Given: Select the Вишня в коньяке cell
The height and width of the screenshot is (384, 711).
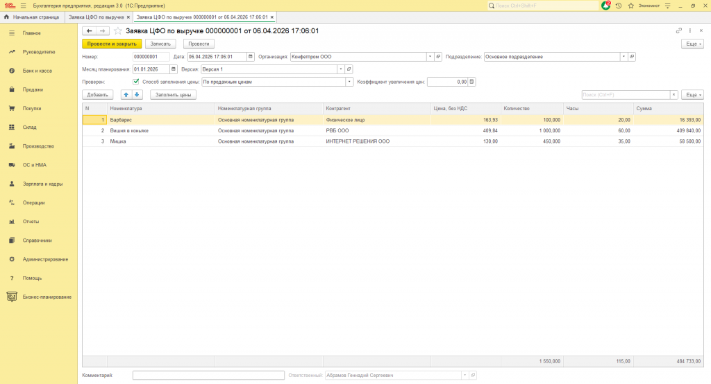Looking at the screenshot, I should 161,131.
